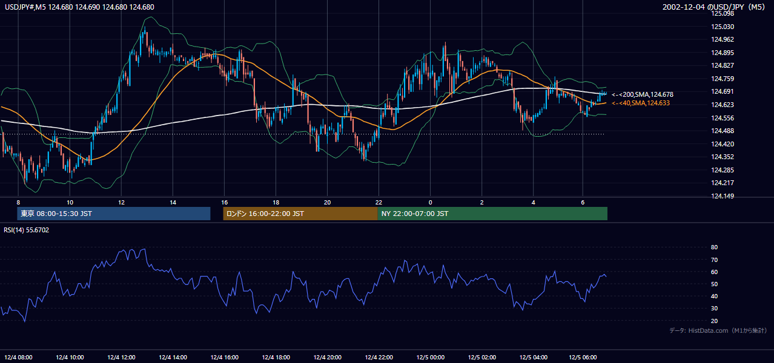This screenshot has width=774, height=363.
Task: Click hour tick 12 under price chart
Action: 121,202
